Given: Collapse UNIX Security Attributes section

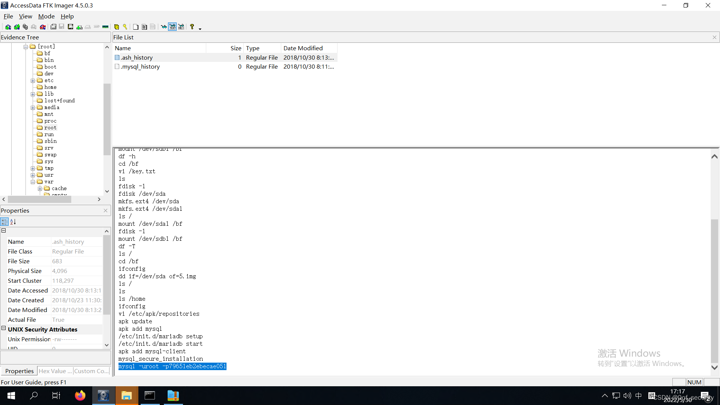Looking at the screenshot, I should click(4, 328).
